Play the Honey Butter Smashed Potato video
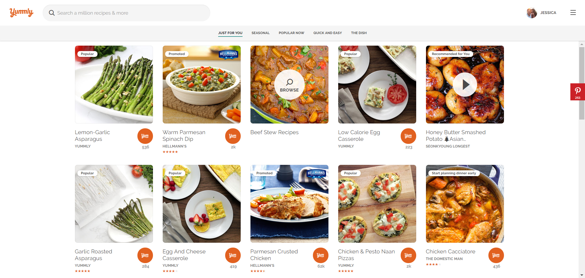585x278 pixels. (465, 85)
